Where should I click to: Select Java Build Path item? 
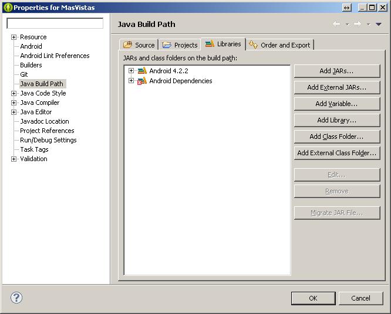42,84
